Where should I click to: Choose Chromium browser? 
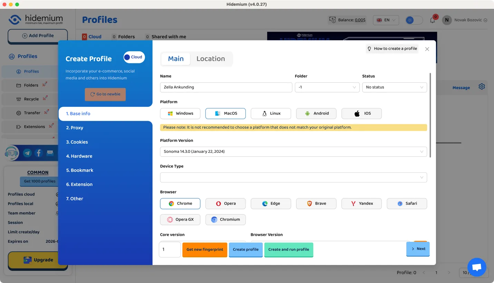pos(225,220)
